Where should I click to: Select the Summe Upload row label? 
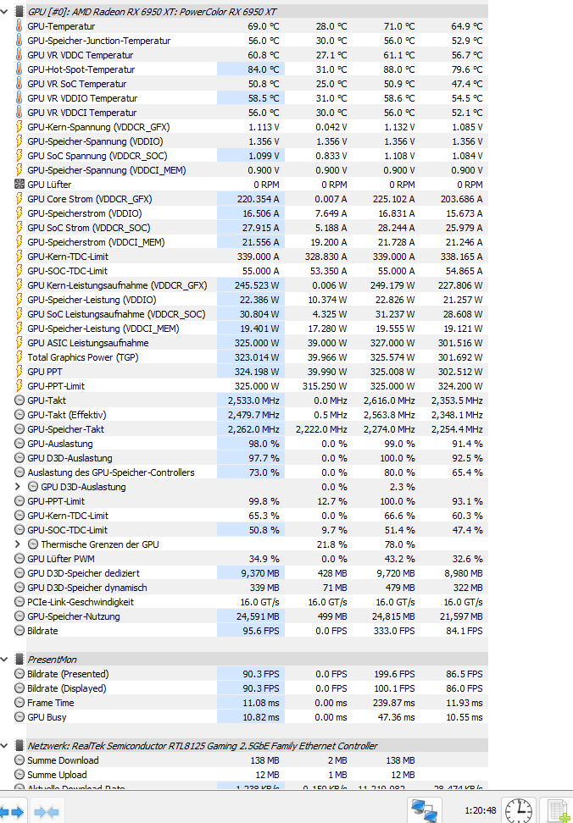tap(57, 775)
